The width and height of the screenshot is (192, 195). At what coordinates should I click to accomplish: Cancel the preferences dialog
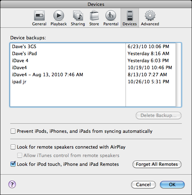tap(143, 184)
